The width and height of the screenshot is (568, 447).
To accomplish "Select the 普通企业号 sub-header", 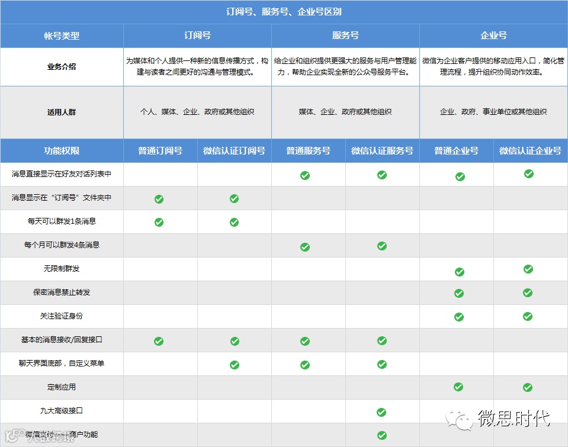I will pos(457,151).
